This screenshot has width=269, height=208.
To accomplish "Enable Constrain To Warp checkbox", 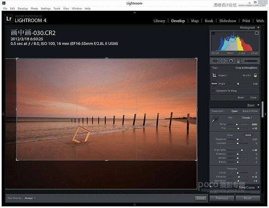I will click(213, 91).
